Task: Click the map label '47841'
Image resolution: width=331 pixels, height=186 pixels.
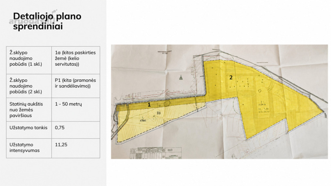Action: click(x=143, y=121)
